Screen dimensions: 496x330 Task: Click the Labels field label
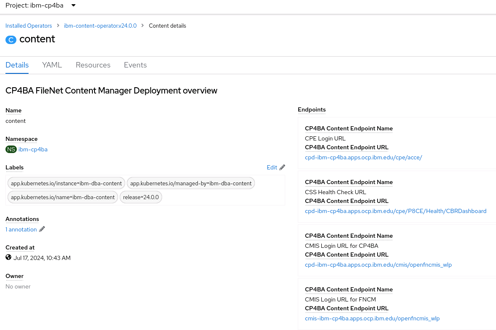(x=15, y=167)
